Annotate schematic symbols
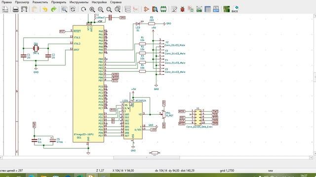 tap(174, 9)
